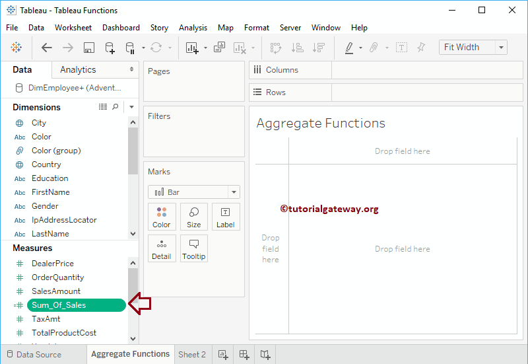Open the Analysis menu
Viewport: 528px width, 364px height.
pos(193,28)
